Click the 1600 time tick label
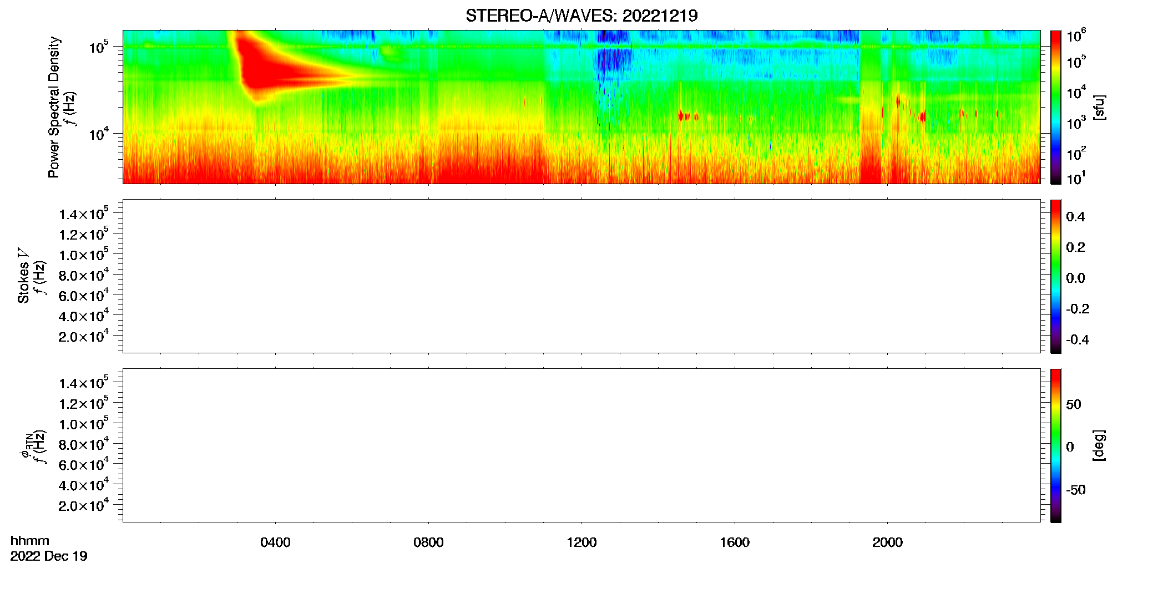Screen dimensions: 1163x599 735,542
